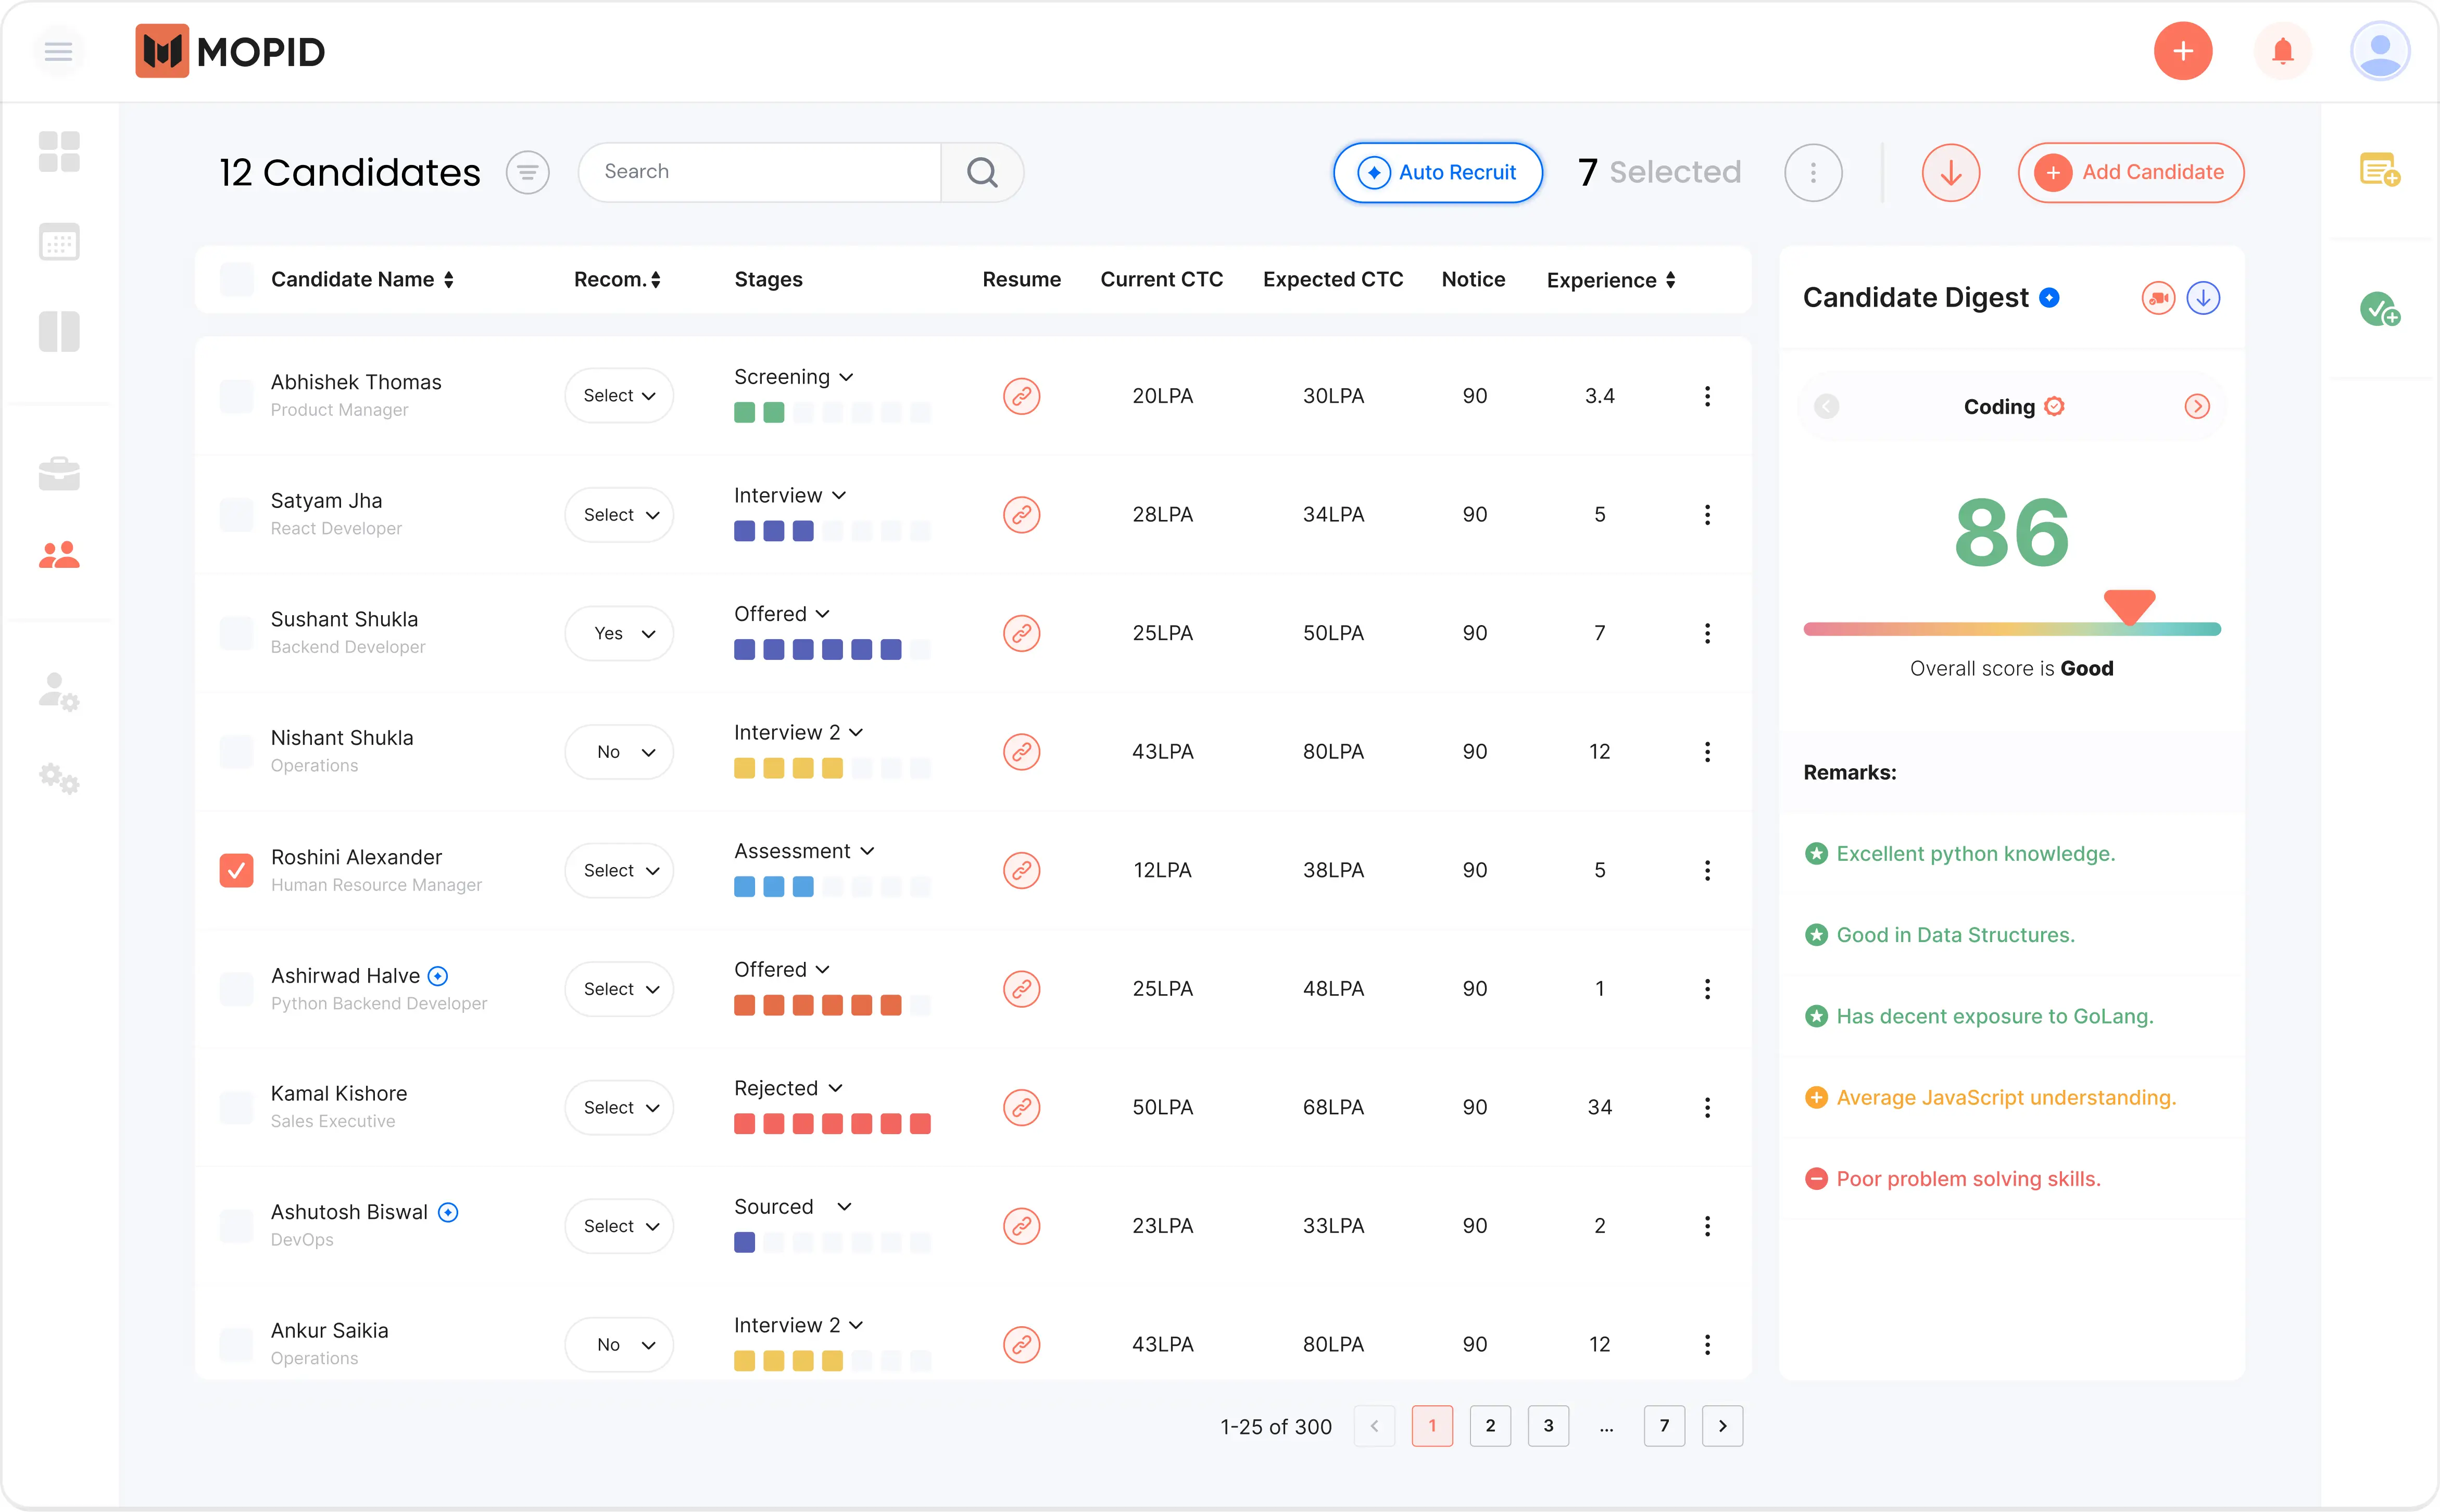Select the calendar icon in left sidebar
2440x1512 pixels.
(58, 241)
